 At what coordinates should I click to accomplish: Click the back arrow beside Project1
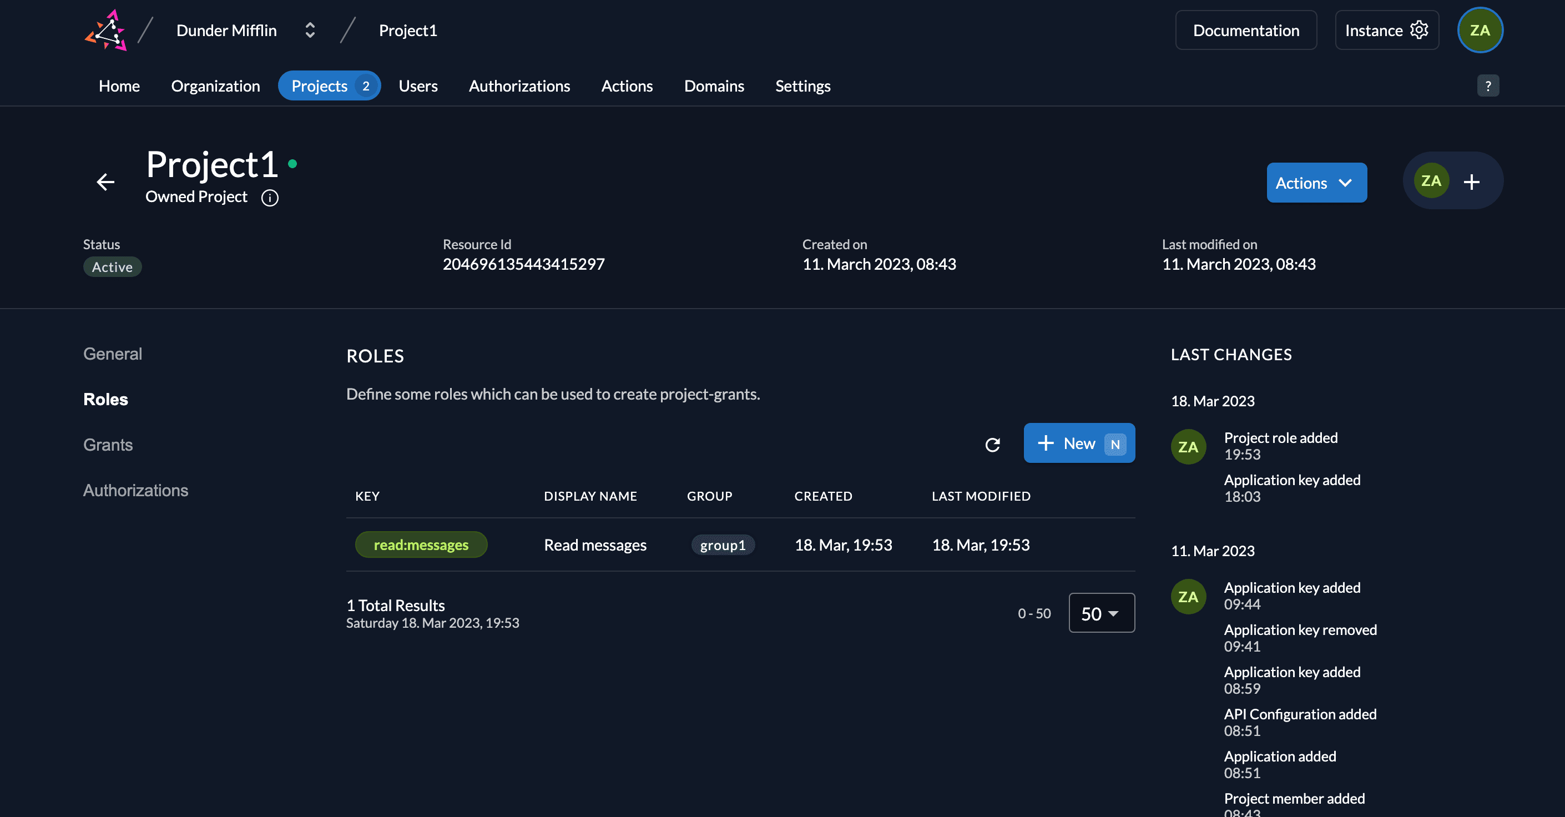point(105,181)
